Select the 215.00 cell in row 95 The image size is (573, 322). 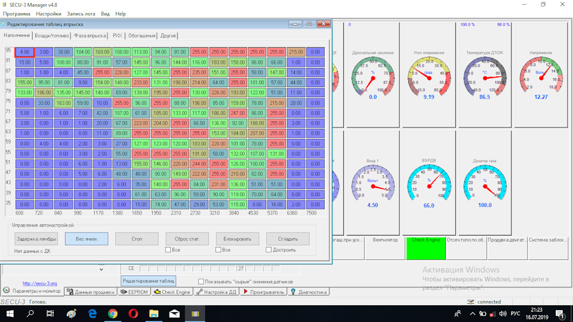[295, 52]
